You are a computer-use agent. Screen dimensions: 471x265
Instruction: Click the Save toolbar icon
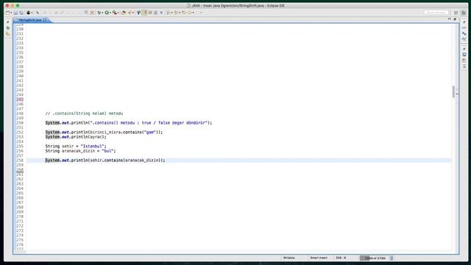click(15, 13)
